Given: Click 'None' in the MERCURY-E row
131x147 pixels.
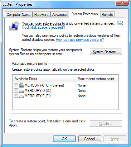Looking at the screenshot, I should [82, 96].
